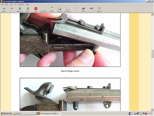Print the current page
The image size is (154, 116).
tap(83, 10)
